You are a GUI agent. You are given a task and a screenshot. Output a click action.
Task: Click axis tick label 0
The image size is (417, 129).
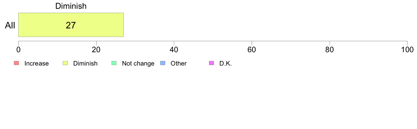(18, 49)
